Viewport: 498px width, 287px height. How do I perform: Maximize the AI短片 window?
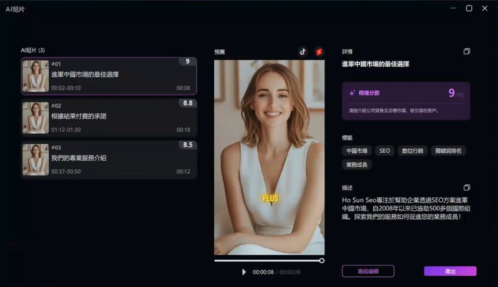click(469, 8)
